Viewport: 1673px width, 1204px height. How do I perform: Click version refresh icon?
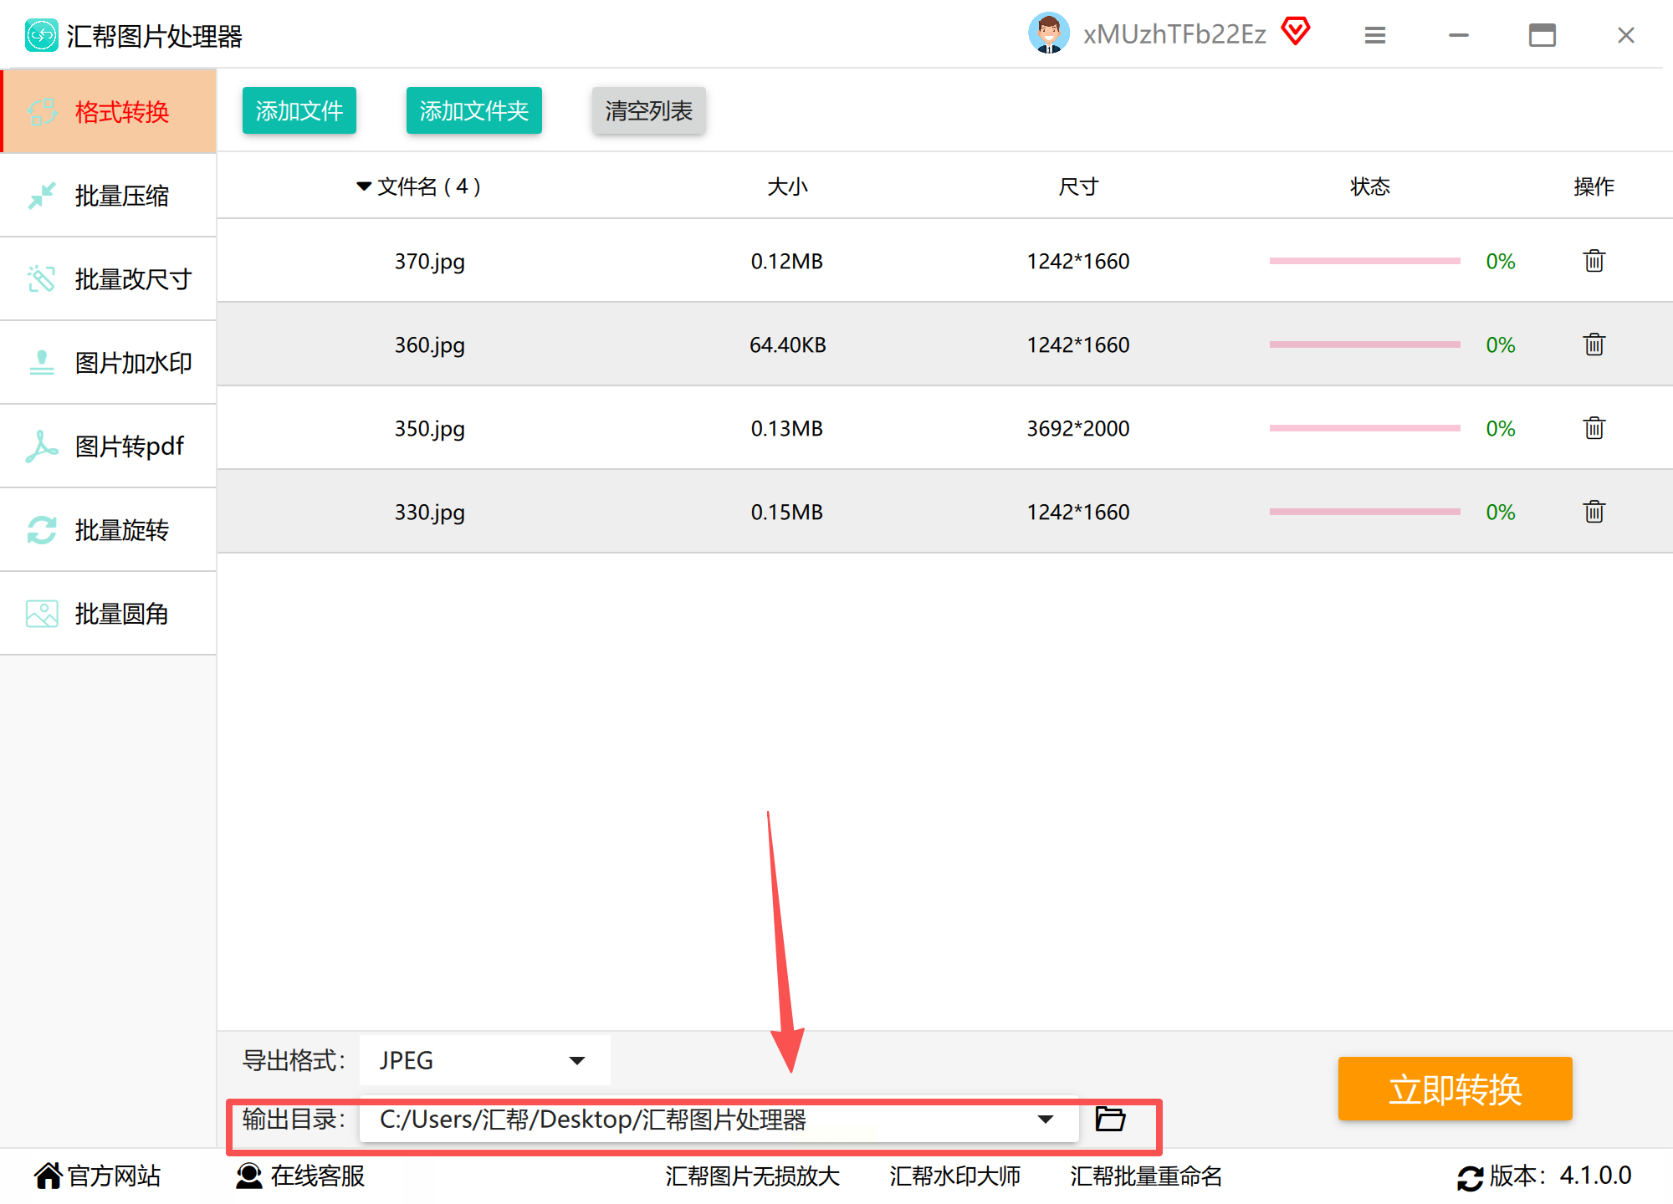(1470, 1177)
